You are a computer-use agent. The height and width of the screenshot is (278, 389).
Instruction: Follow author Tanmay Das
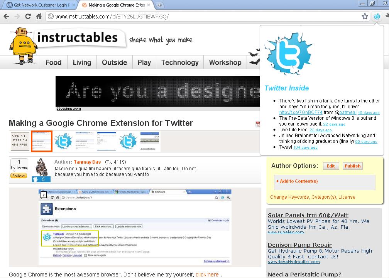pyautogui.click(x=18, y=176)
